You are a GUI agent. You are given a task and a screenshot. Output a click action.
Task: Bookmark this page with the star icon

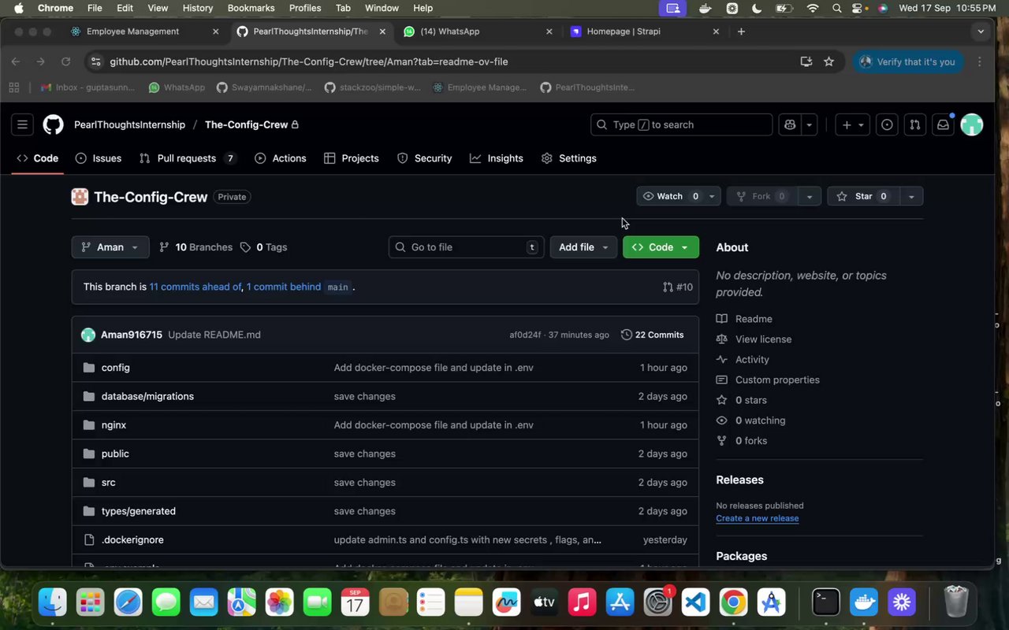(x=828, y=61)
